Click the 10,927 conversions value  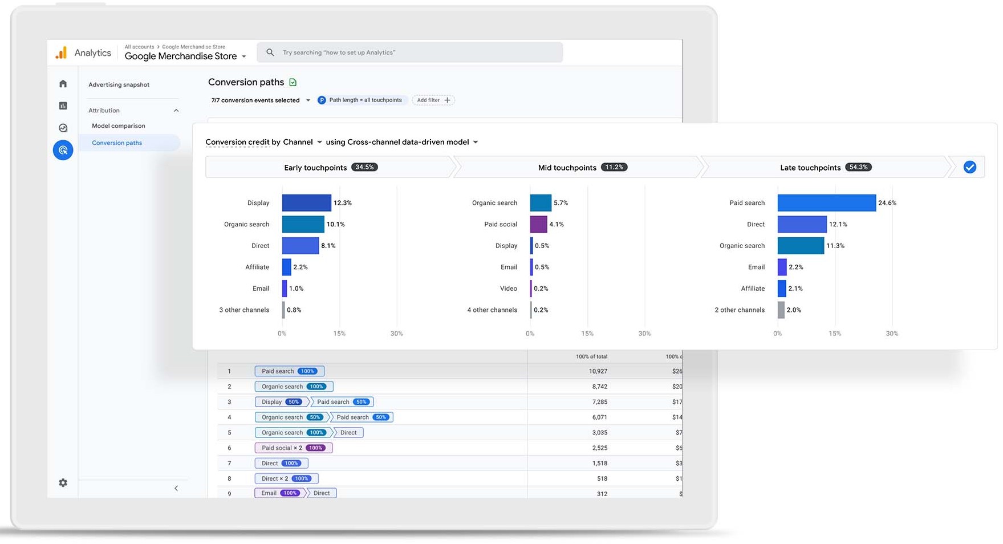(x=598, y=371)
